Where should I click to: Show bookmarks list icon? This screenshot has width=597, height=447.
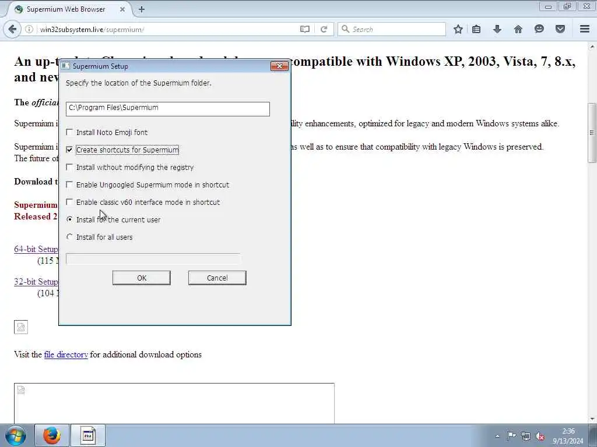[x=476, y=29]
